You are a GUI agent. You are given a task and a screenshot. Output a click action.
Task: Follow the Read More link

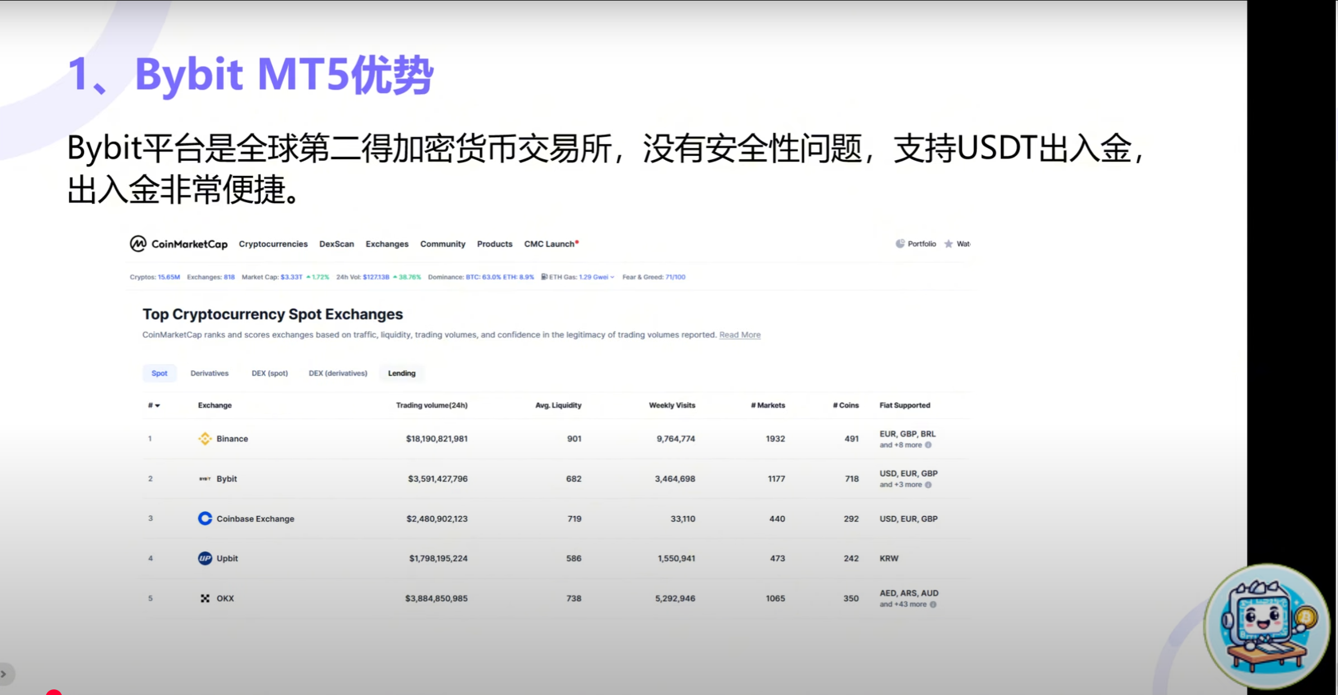(740, 335)
